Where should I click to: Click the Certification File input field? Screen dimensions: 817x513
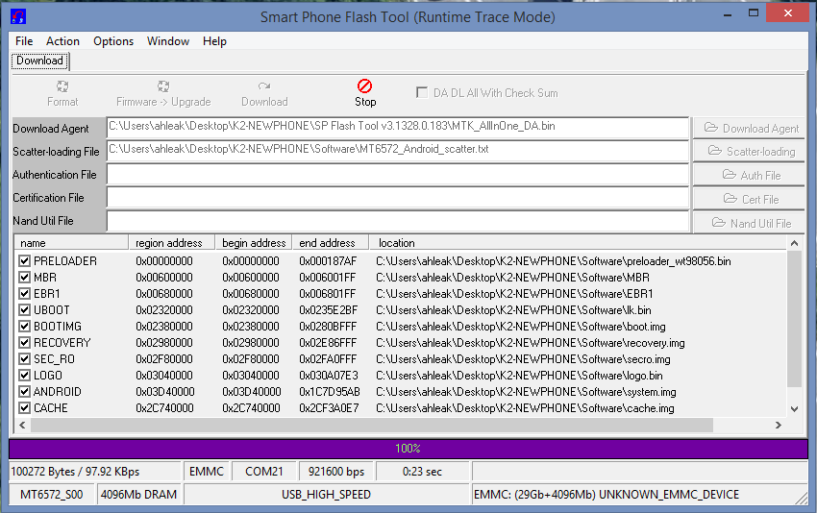click(x=398, y=197)
